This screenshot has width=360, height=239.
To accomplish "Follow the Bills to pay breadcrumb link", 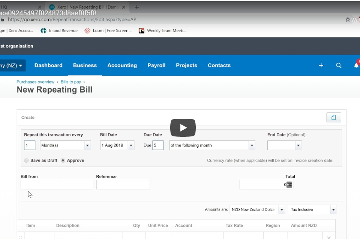I will 70,82.
